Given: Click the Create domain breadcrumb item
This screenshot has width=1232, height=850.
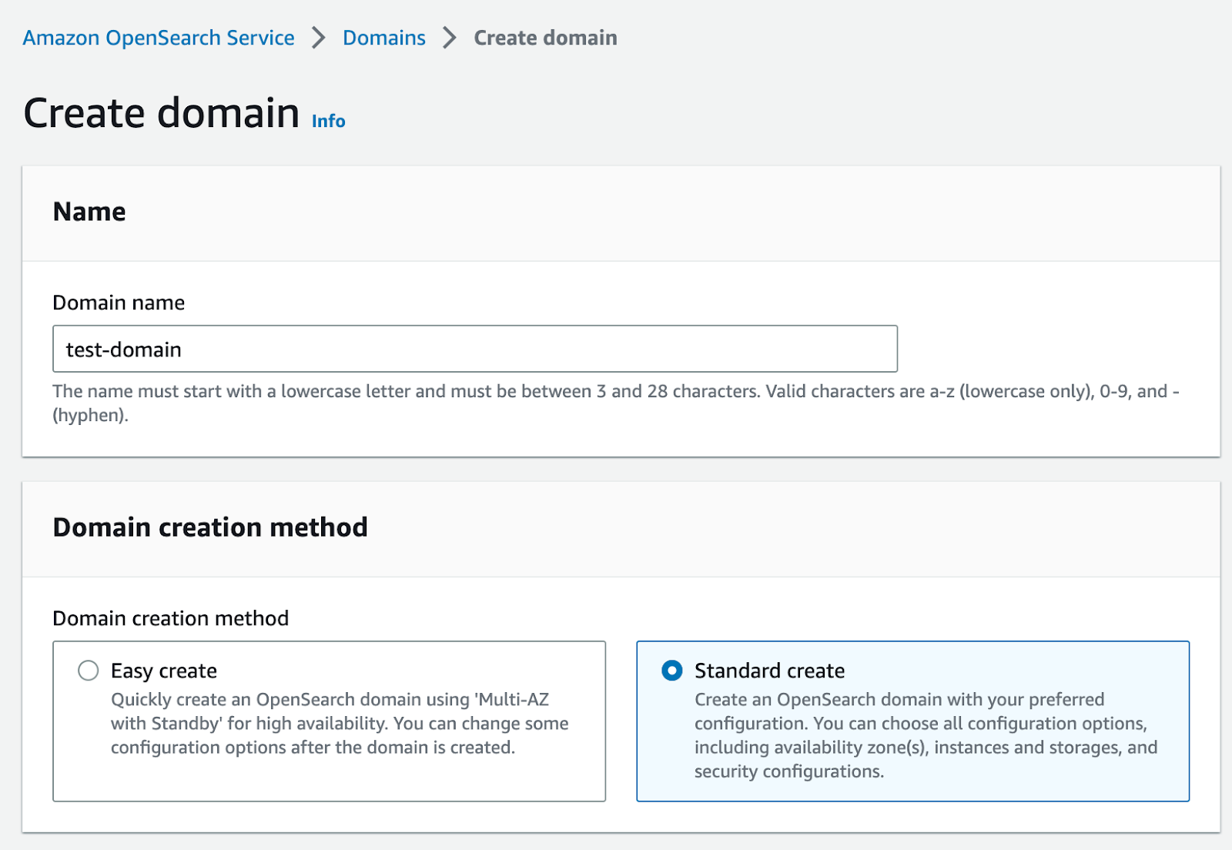Looking at the screenshot, I should (x=545, y=38).
